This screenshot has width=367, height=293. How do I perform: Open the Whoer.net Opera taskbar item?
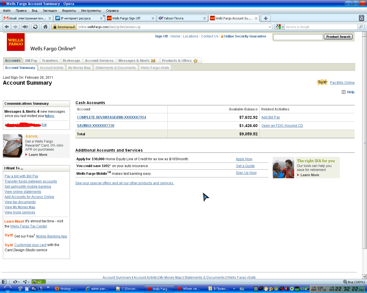pos(190,289)
